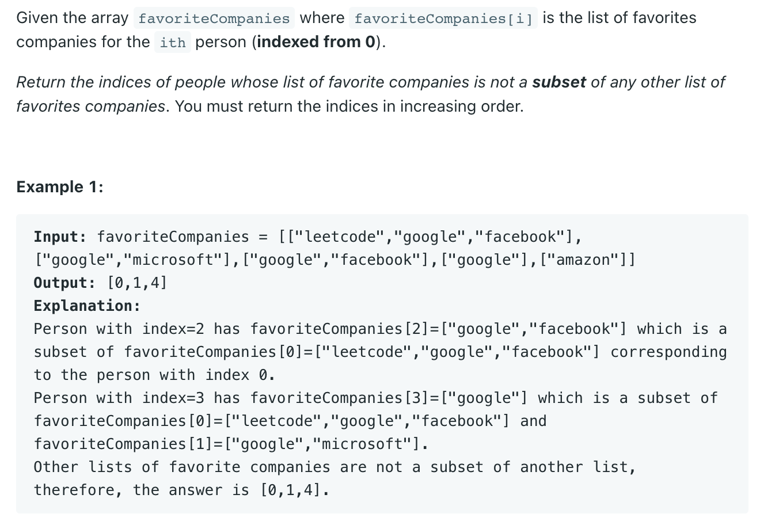
Task: Click the output value [0,1,4]
Action: point(137,283)
